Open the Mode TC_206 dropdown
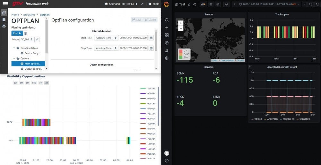The height and width of the screenshot is (165, 321). click(27, 39)
